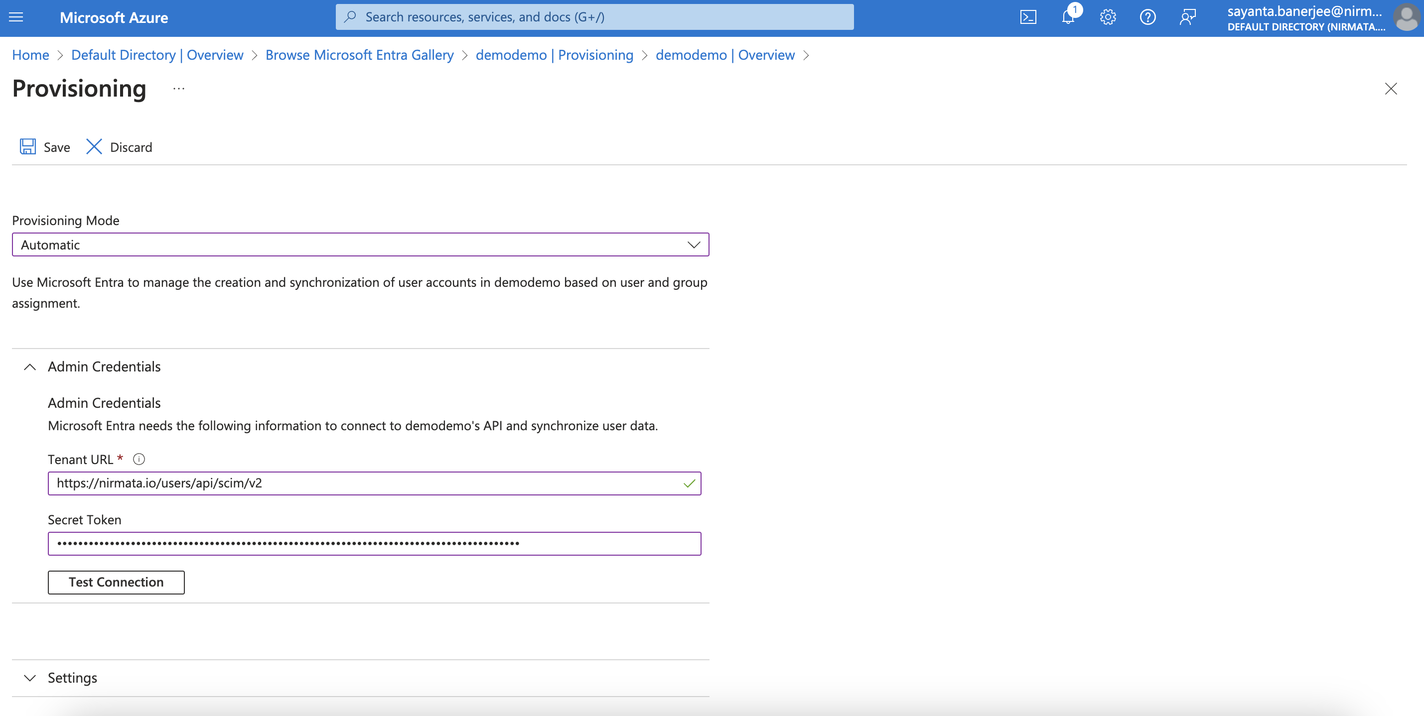Click the search resources box

[x=594, y=17]
